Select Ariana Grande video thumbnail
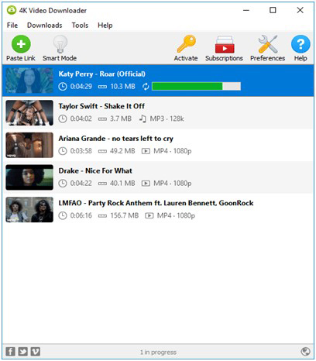 (x=29, y=145)
